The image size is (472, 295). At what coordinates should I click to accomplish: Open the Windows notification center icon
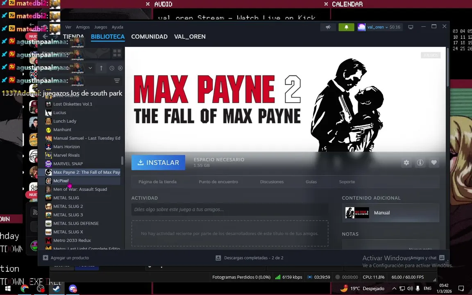(461, 288)
